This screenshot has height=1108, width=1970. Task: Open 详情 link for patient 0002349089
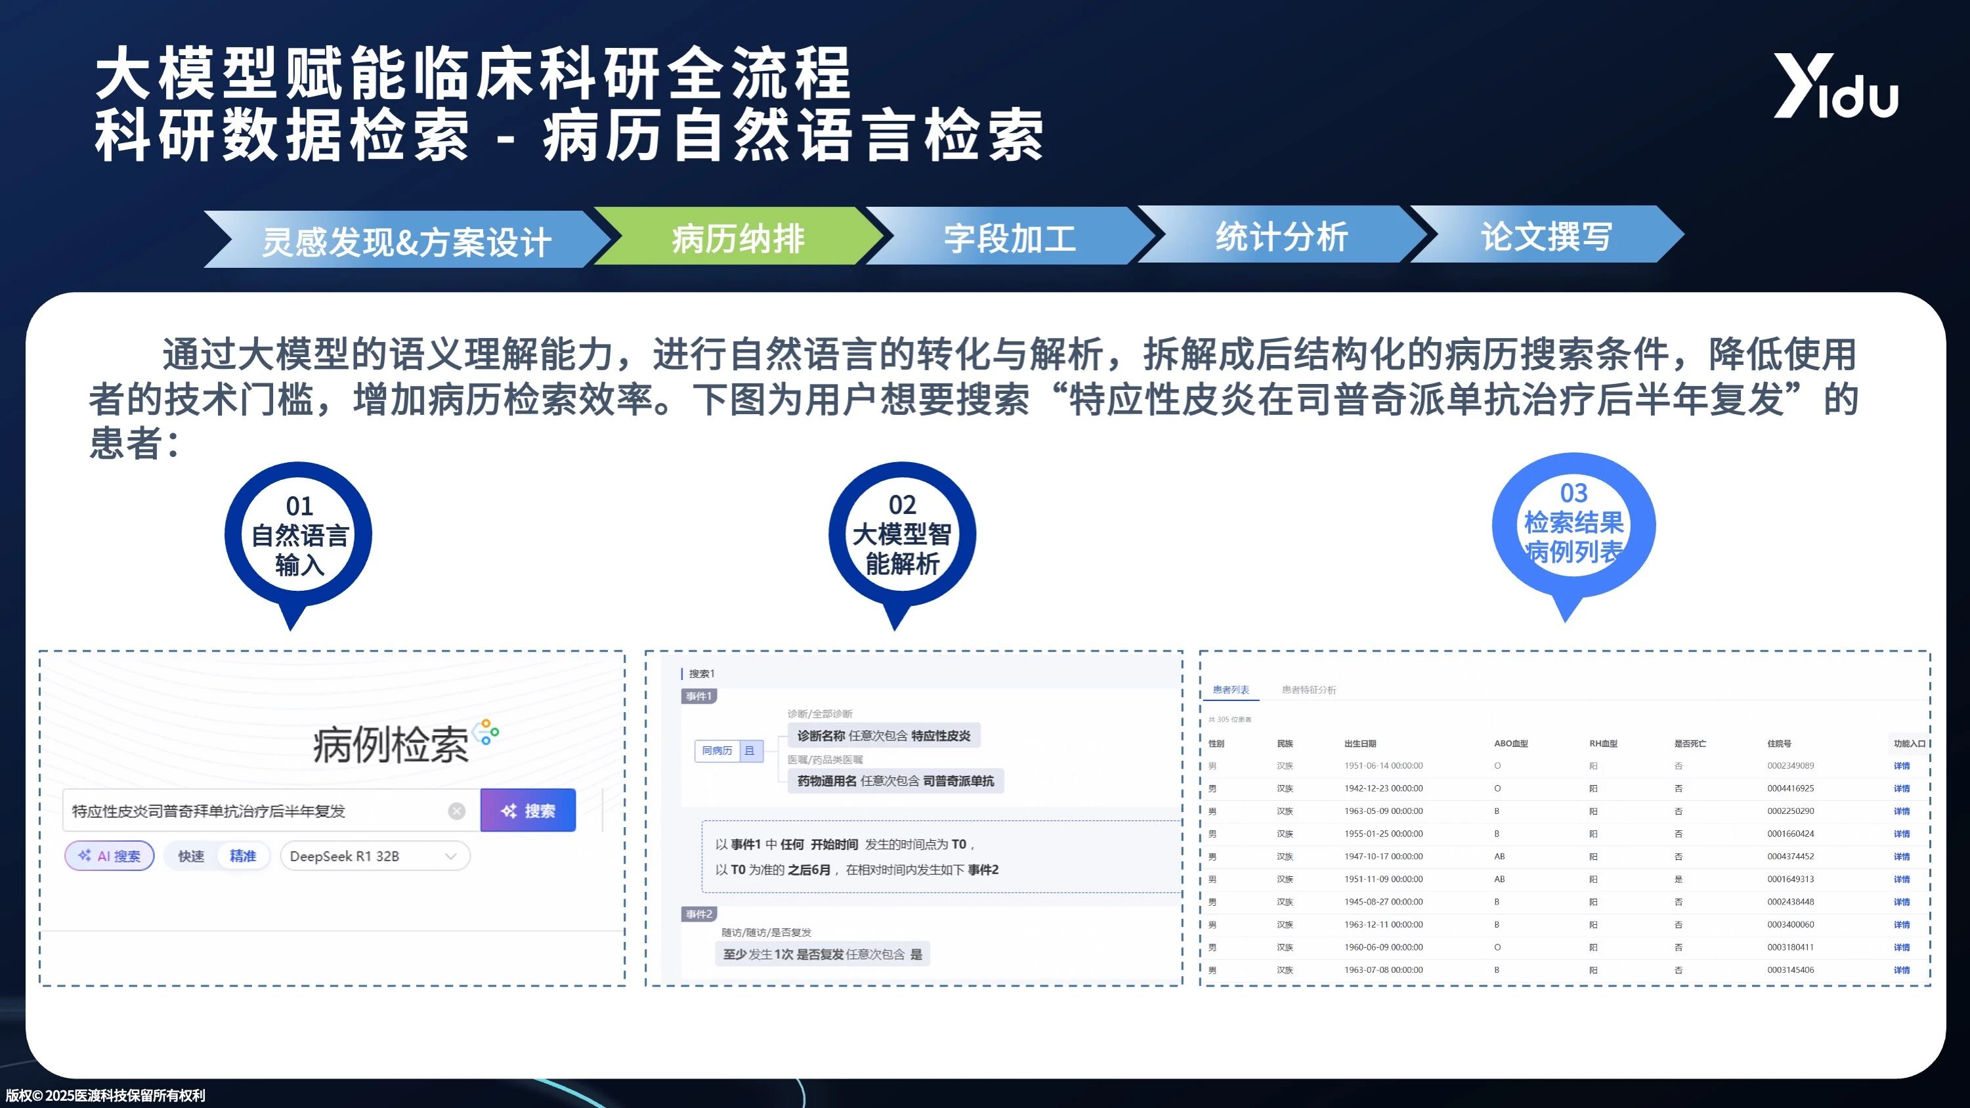[x=1901, y=765]
